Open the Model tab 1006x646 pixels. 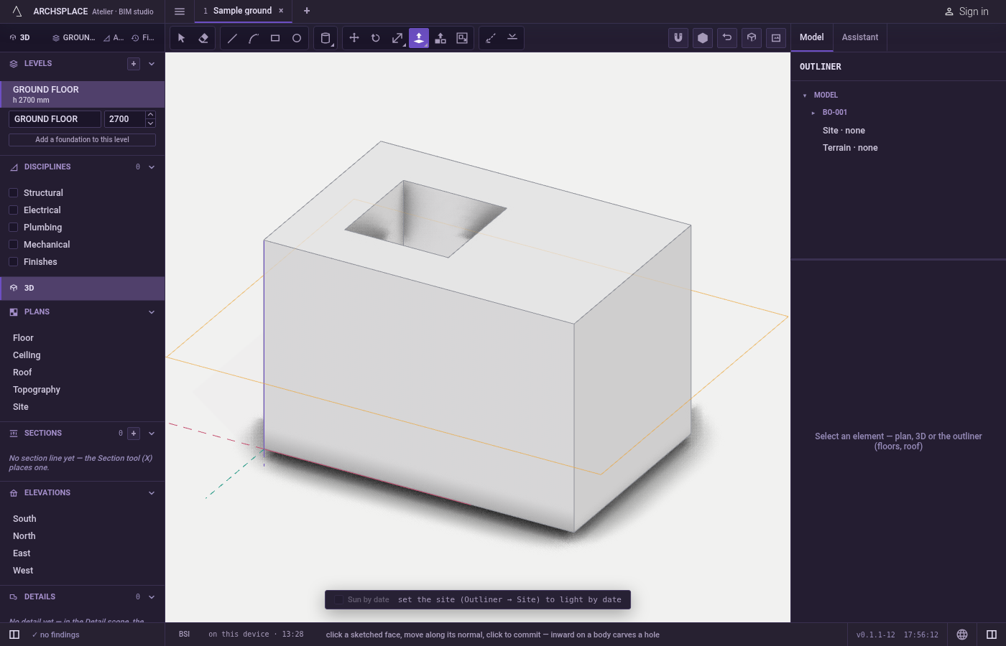(812, 37)
